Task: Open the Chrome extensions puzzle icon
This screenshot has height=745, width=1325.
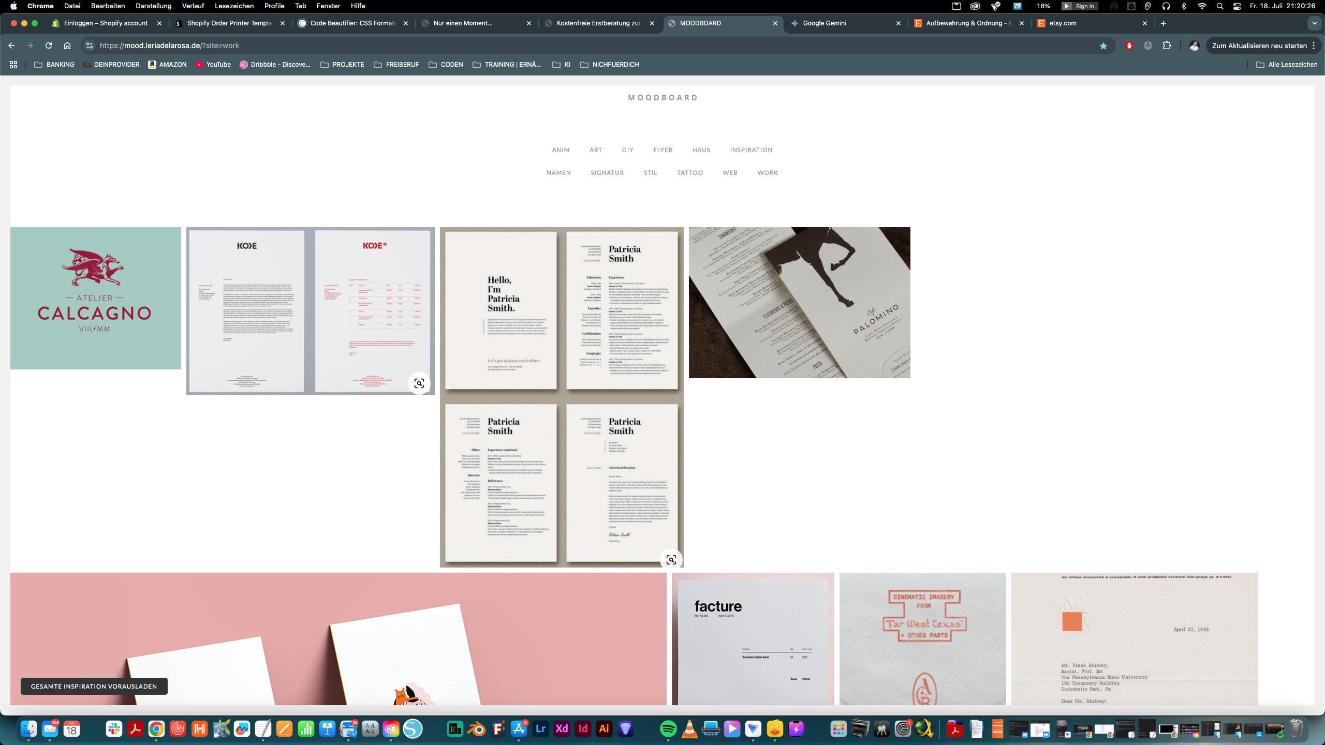Action: point(1167,46)
